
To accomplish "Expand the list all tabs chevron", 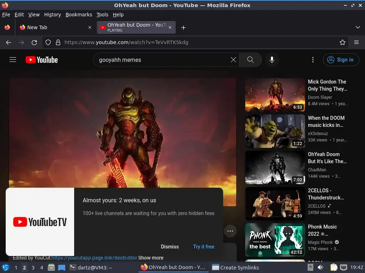I will [x=358, y=27].
